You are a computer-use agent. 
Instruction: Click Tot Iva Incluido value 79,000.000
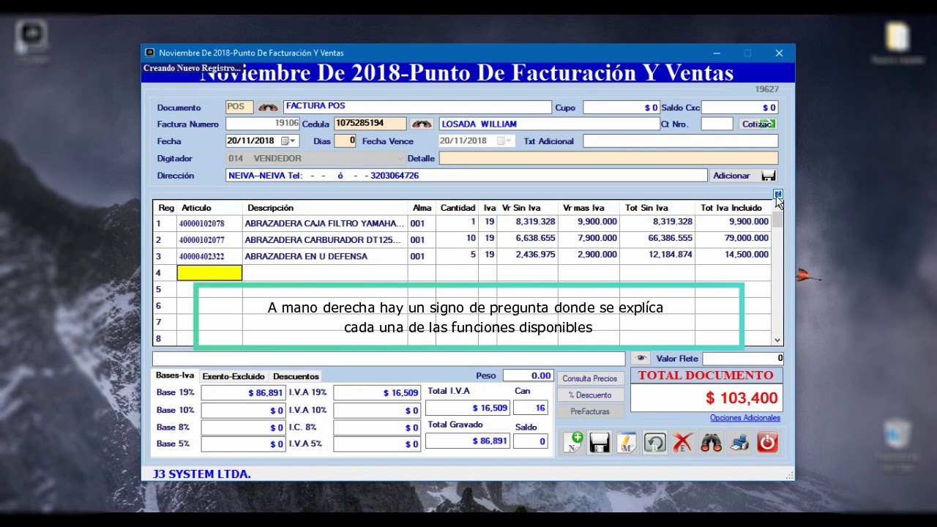[747, 238]
